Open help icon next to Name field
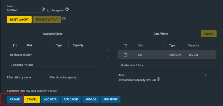The height and width of the screenshot is (106, 223). (43, 9)
